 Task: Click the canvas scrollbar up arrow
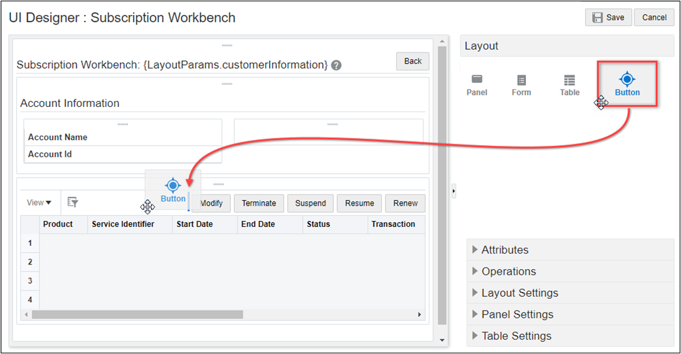[442, 41]
